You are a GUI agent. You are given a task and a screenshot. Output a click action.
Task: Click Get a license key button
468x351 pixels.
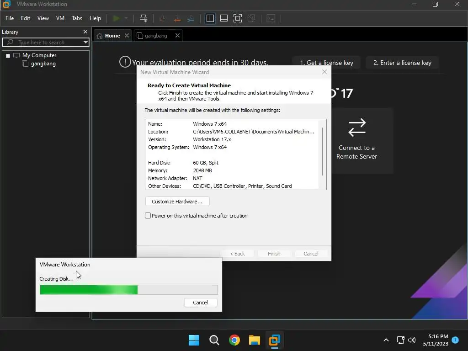(326, 63)
